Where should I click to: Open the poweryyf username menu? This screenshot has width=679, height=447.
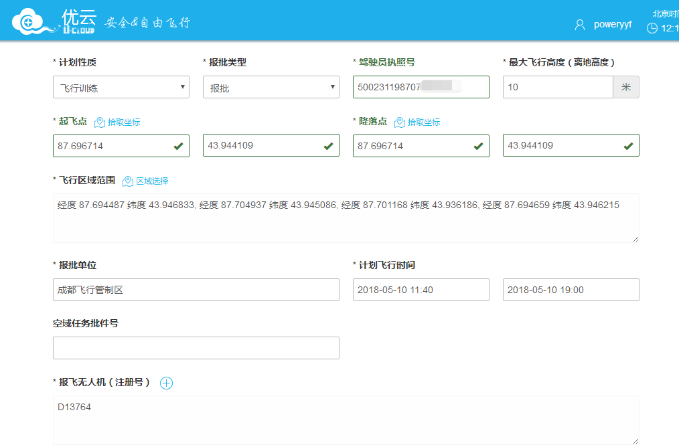[x=612, y=25]
